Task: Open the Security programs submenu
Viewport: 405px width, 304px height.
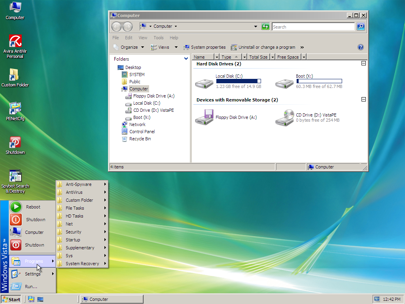Action: click(82, 232)
